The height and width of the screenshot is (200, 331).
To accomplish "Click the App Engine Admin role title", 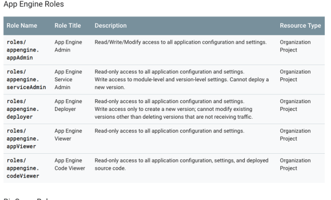I will pyautogui.click(x=68, y=46).
